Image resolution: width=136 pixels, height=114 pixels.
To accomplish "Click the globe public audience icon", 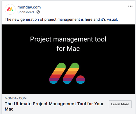I will point(38,12).
